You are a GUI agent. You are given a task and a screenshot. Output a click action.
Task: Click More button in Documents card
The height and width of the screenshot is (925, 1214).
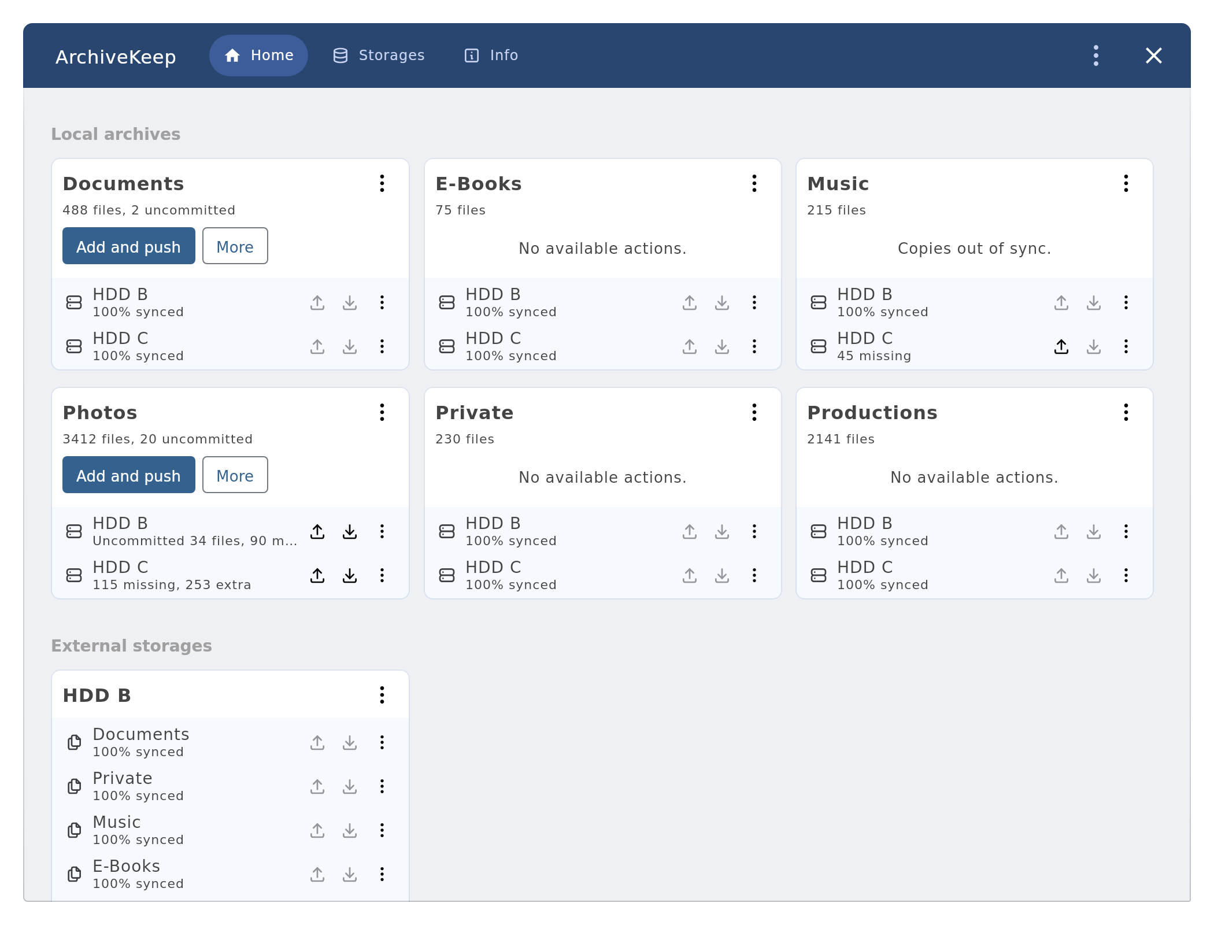pyautogui.click(x=235, y=246)
